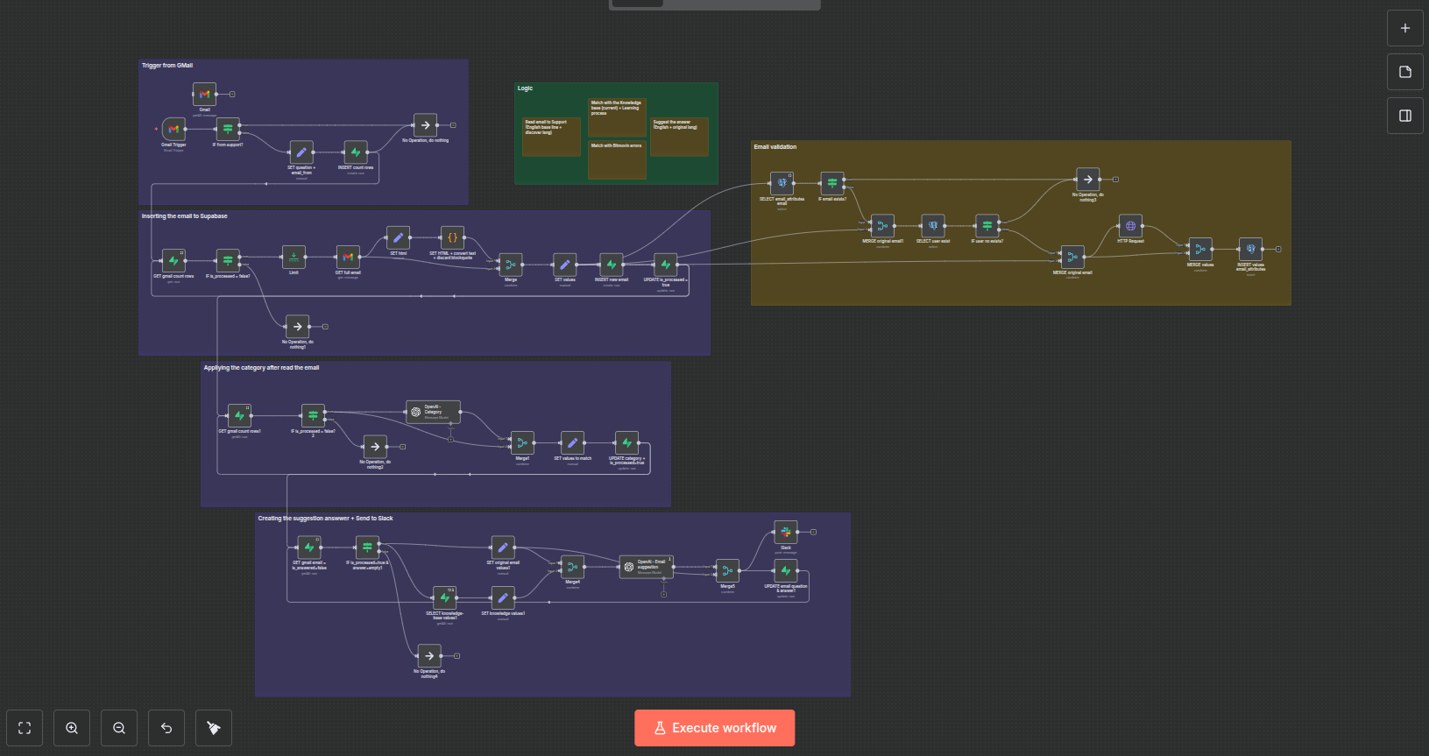The image size is (1429, 756).
Task: Select the "IF from support?" node
Action: click(228, 130)
